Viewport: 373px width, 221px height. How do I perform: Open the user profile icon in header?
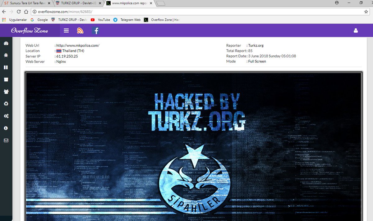pos(356,31)
